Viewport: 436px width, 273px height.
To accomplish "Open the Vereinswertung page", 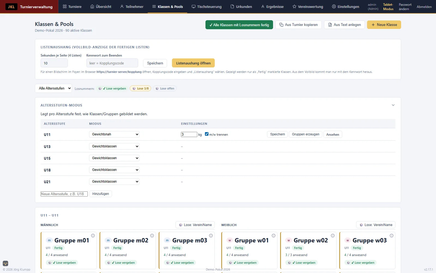I will (x=308, y=7).
